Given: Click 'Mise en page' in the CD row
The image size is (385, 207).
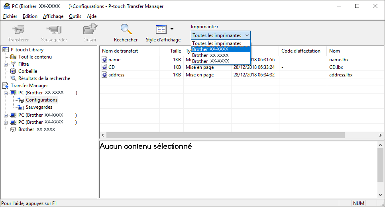Looking at the screenshot, I should 200,67.
